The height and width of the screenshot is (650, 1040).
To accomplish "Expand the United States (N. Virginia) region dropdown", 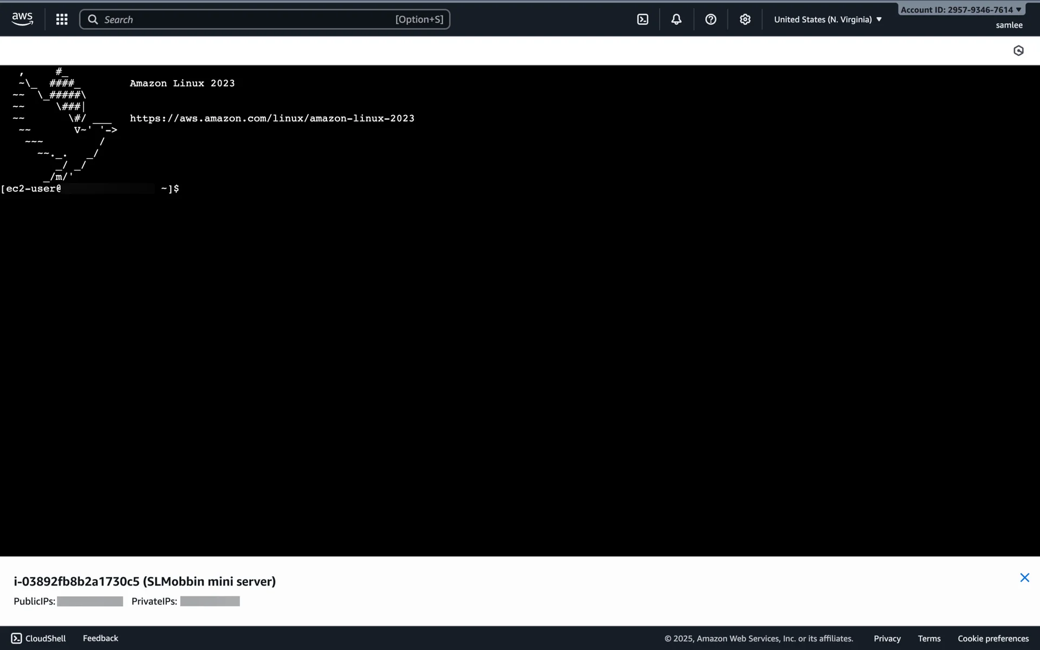I will 828,19.
